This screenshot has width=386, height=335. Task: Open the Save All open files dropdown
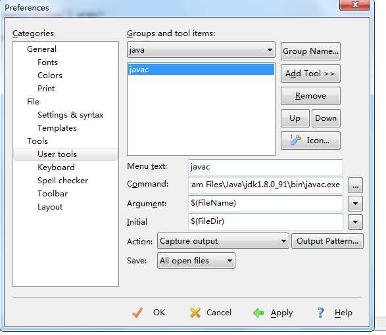pos(196,261)
